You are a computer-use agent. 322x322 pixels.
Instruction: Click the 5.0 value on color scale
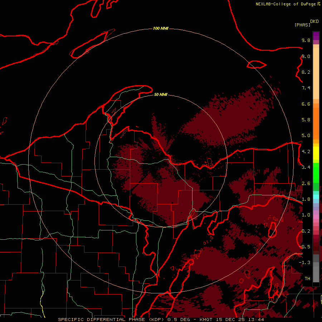[306, 136]
